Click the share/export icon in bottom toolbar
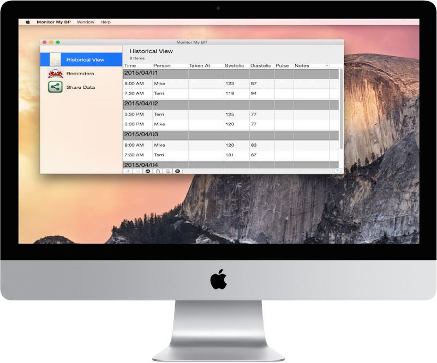Screen dimensions: 437x363 click(x=158, y=171)
